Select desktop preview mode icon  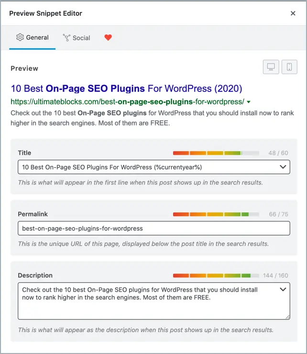coord(271,67)
